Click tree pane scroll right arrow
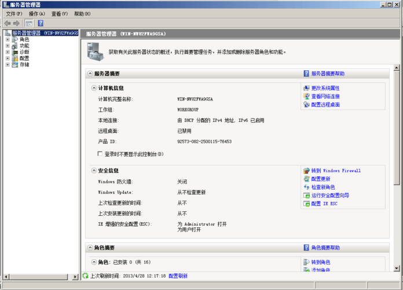 click(75, 277)
